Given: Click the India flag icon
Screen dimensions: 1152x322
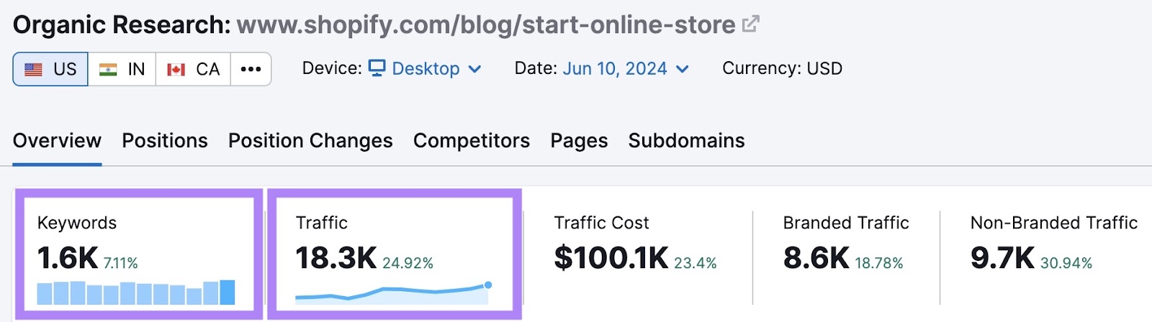Looking at the screenshot, I should 108,70.
